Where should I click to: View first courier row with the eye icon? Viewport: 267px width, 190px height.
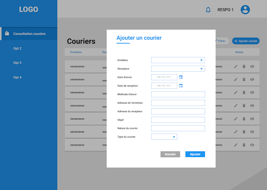pyautogui.click(x=252, y=66)
